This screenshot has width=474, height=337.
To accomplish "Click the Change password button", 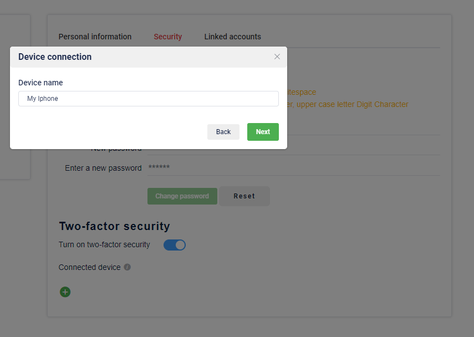I will coord(182,196).
